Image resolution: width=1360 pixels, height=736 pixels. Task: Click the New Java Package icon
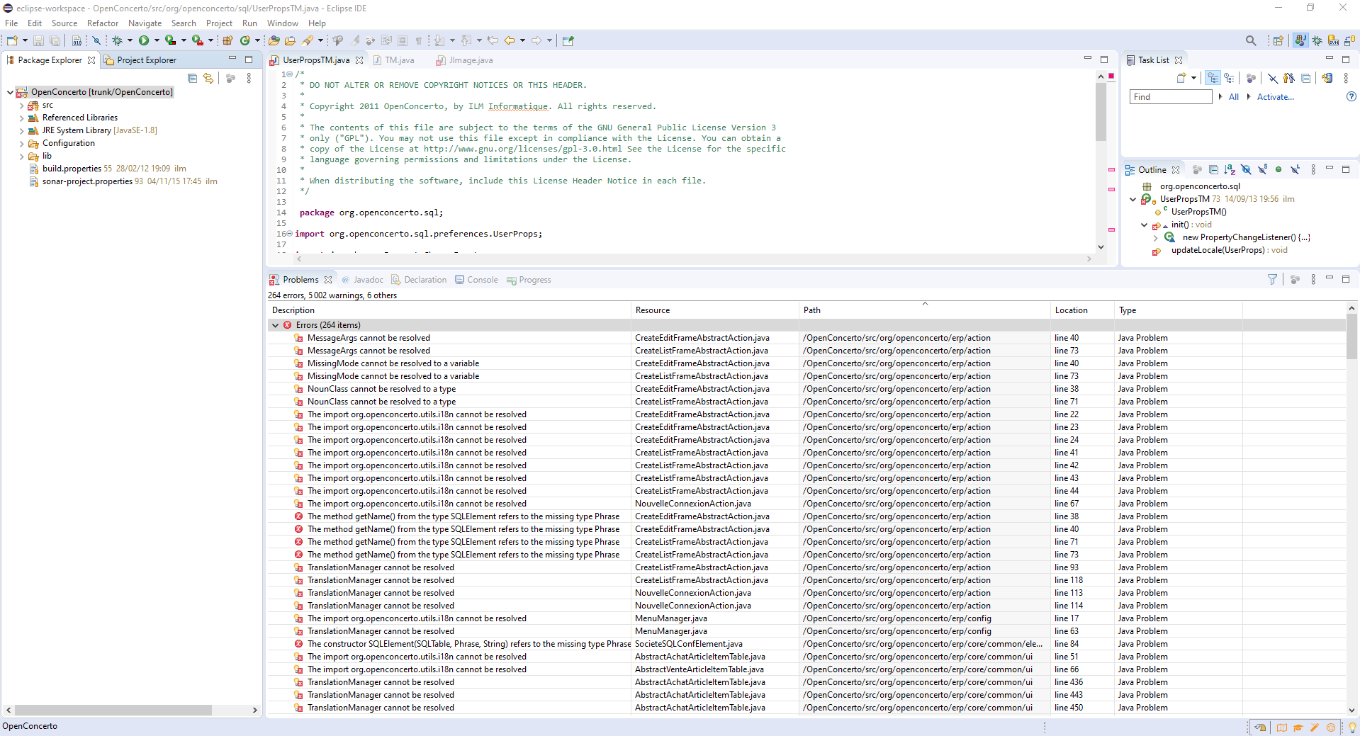point(228,40)
